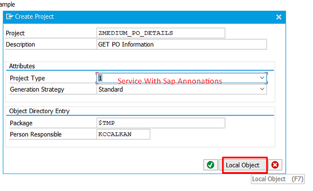Expand the Project Type dropdown arrow

click(262, 78)
